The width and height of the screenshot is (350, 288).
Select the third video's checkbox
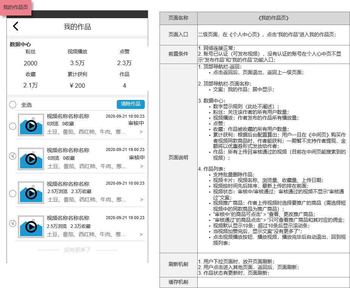click(12, 193)
